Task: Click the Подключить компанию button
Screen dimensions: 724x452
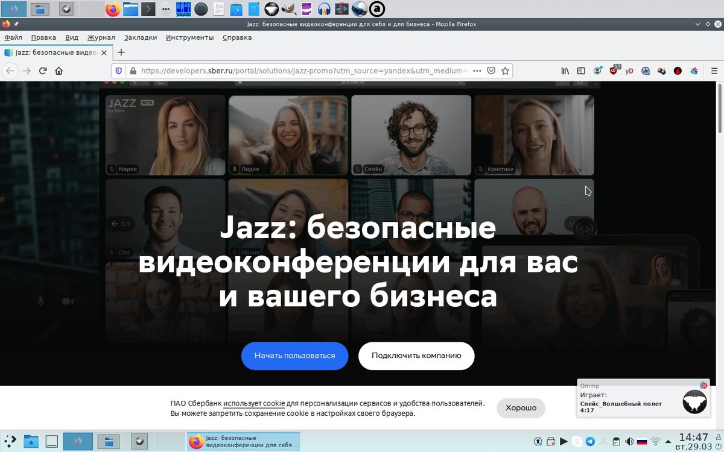Action: (x=416, y=356)
